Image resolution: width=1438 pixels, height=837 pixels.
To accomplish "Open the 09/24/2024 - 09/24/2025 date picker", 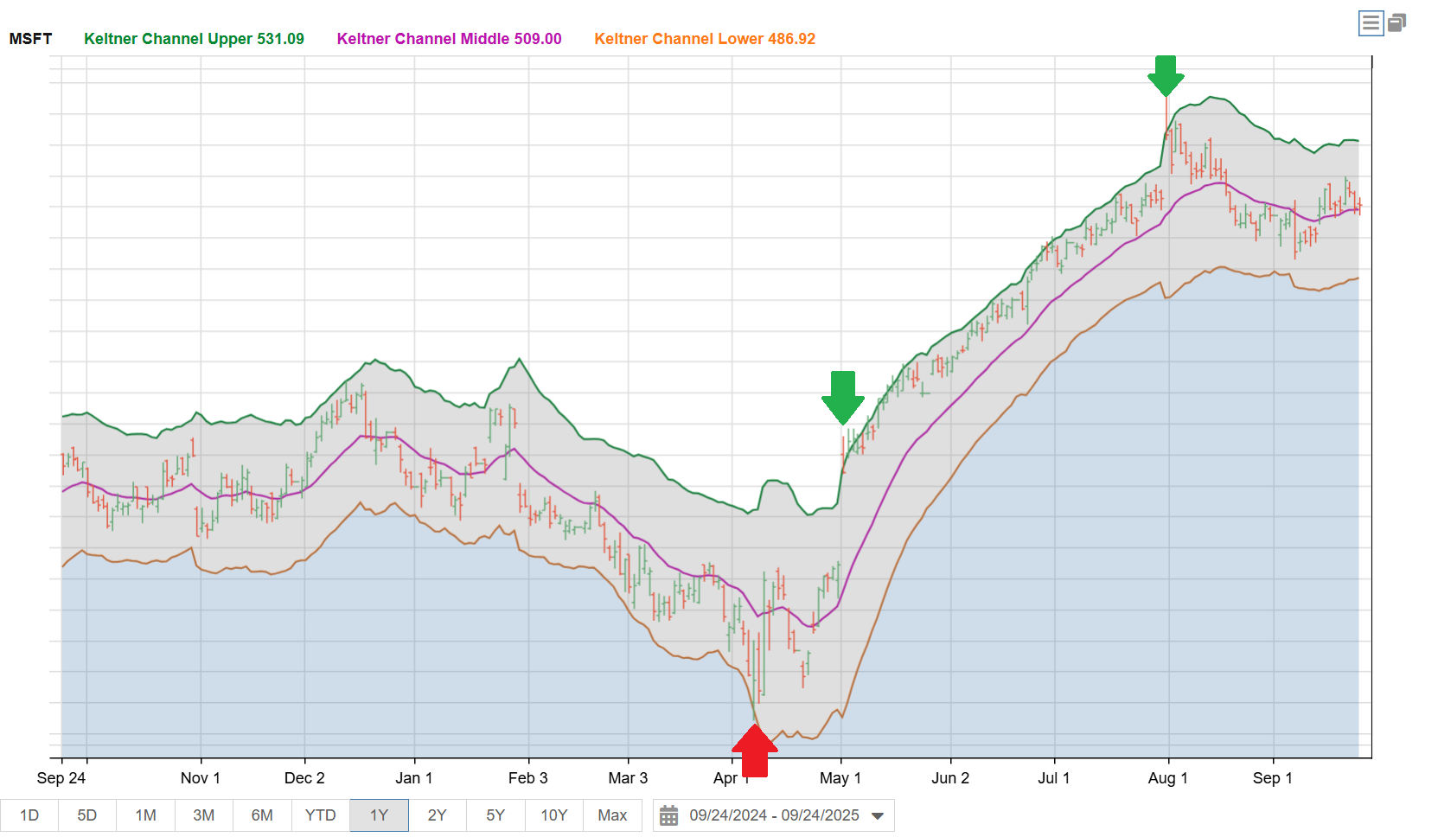I will 774,815.
